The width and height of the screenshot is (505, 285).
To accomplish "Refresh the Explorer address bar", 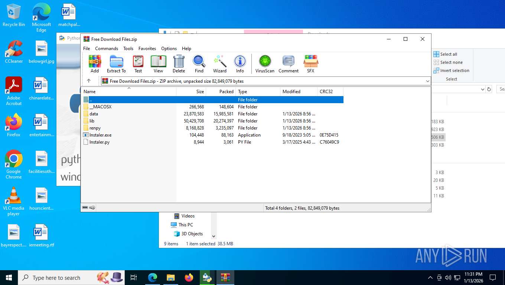I will click(x=489, y=89).
